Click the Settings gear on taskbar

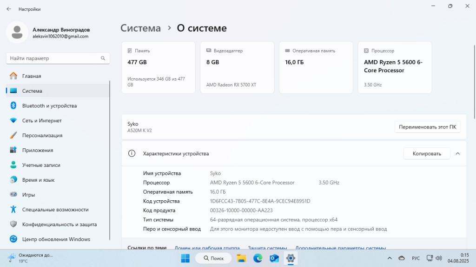pos(291,258)
